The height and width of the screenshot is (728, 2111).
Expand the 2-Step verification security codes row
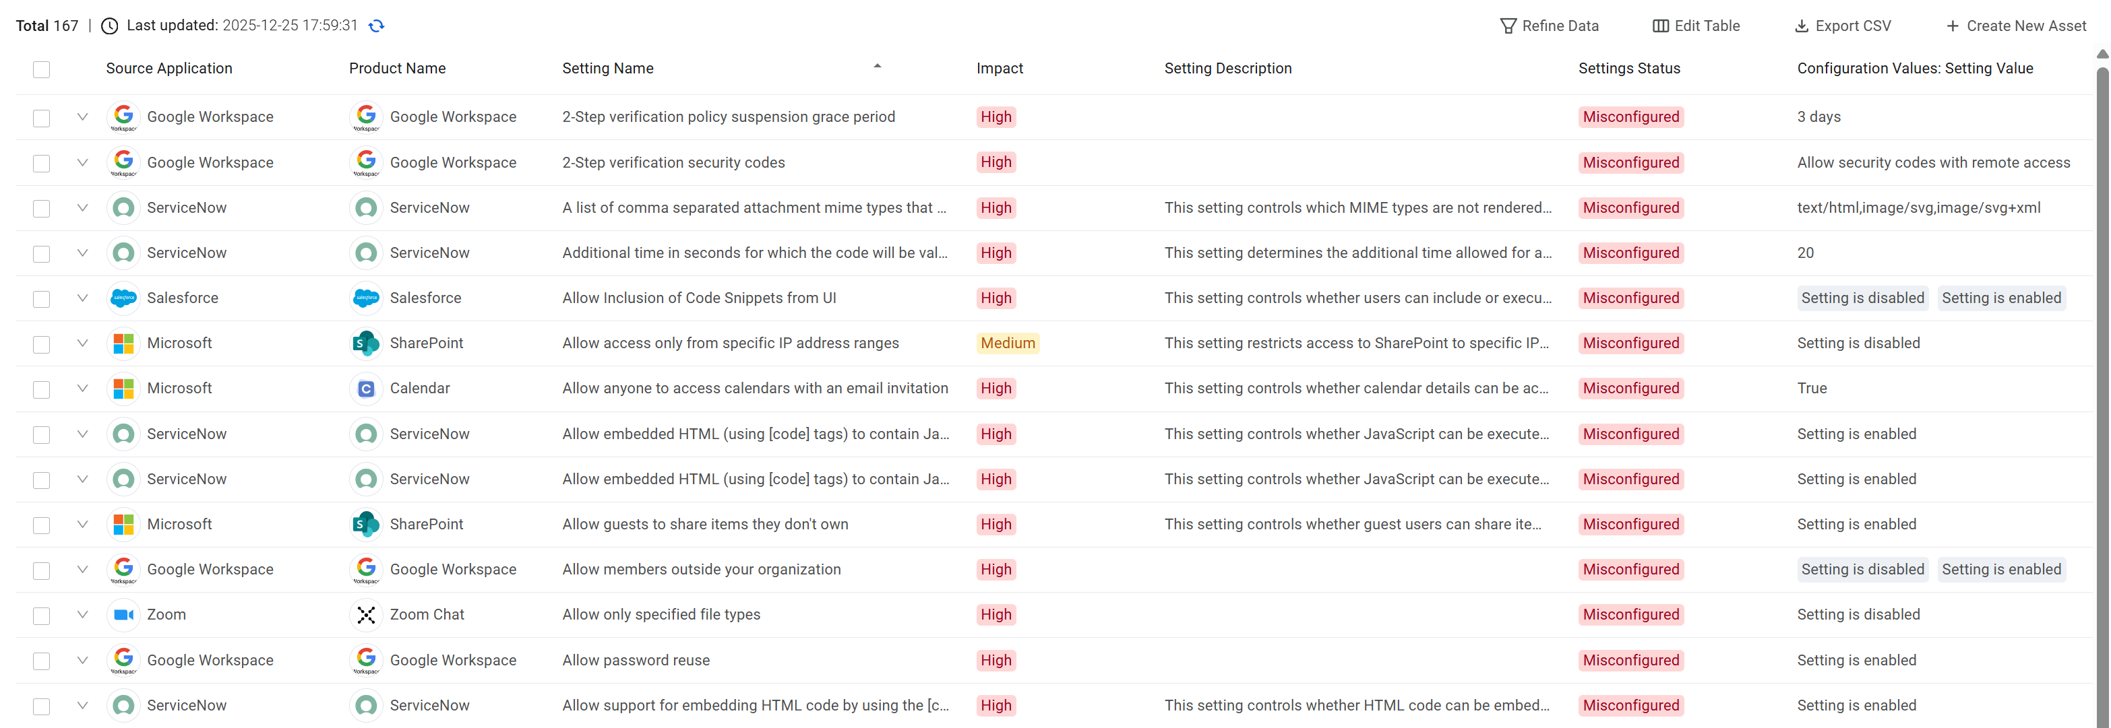click(82, 162)
